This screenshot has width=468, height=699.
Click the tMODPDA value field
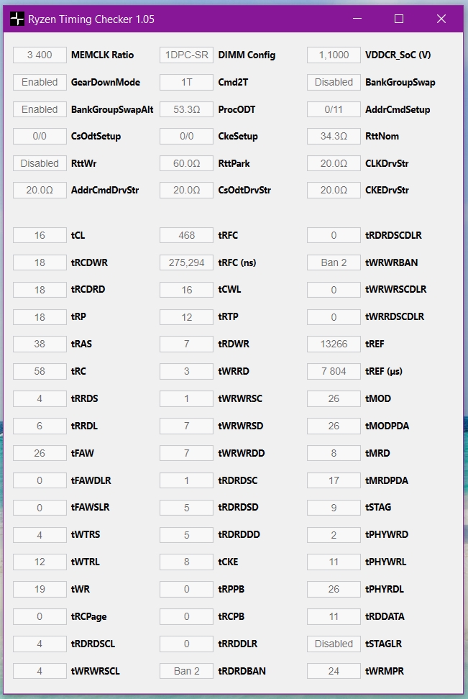[334, 426]
